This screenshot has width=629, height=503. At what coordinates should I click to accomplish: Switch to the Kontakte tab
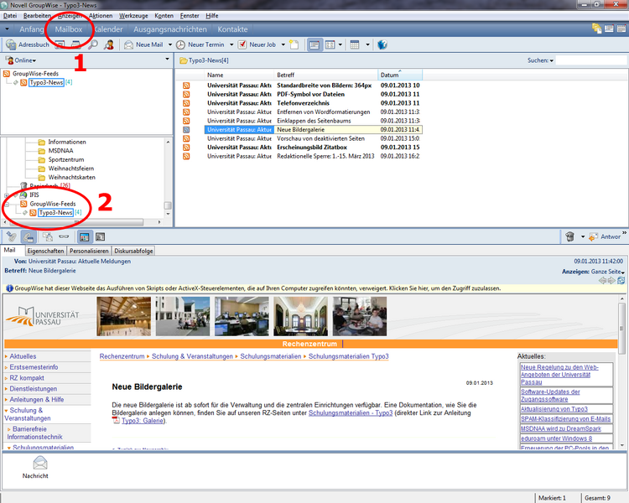click(232, 29)
